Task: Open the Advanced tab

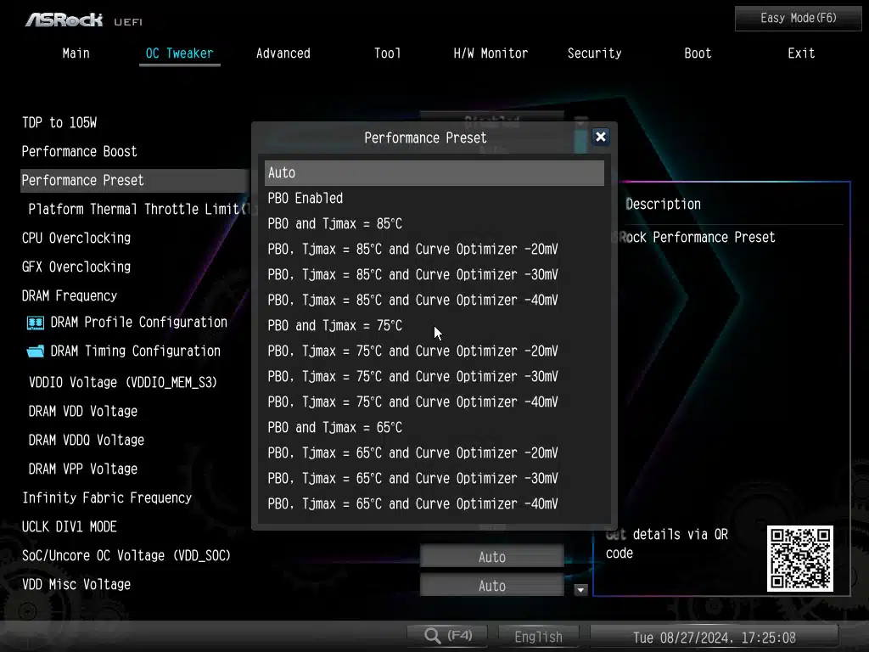Action: coord(283,53)
